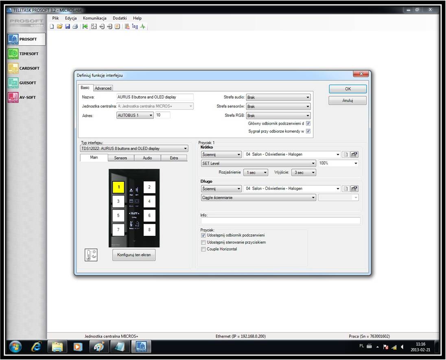Screen dimensions: 446x360
Task: Click the green diagnostics pulse toolbar icon
Action: tap(143, 26)
